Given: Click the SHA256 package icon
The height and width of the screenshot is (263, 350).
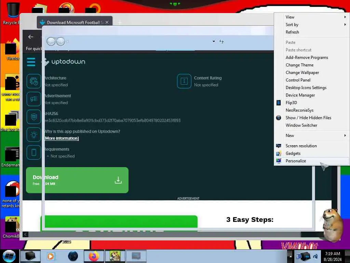Looking at the screenshot, I should 34,117.
